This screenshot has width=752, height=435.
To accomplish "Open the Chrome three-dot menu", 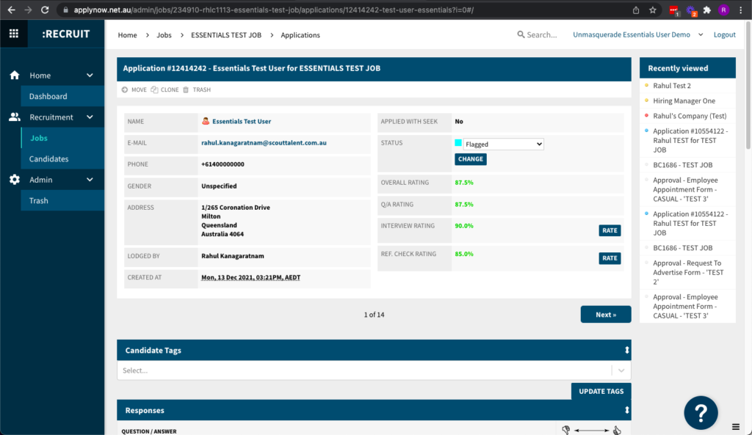I will pyautogui.click(x=740, y=10).
